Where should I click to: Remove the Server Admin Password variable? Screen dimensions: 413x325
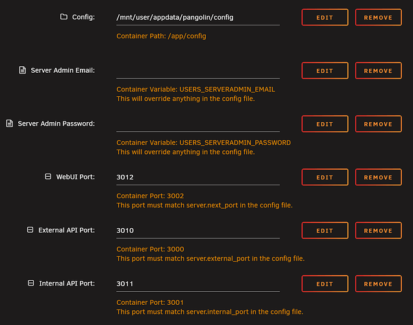(x=379, y=124)
